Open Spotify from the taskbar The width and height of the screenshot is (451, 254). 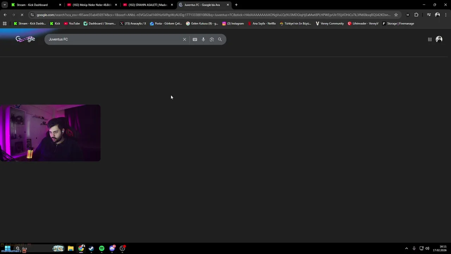coord(101,248)
